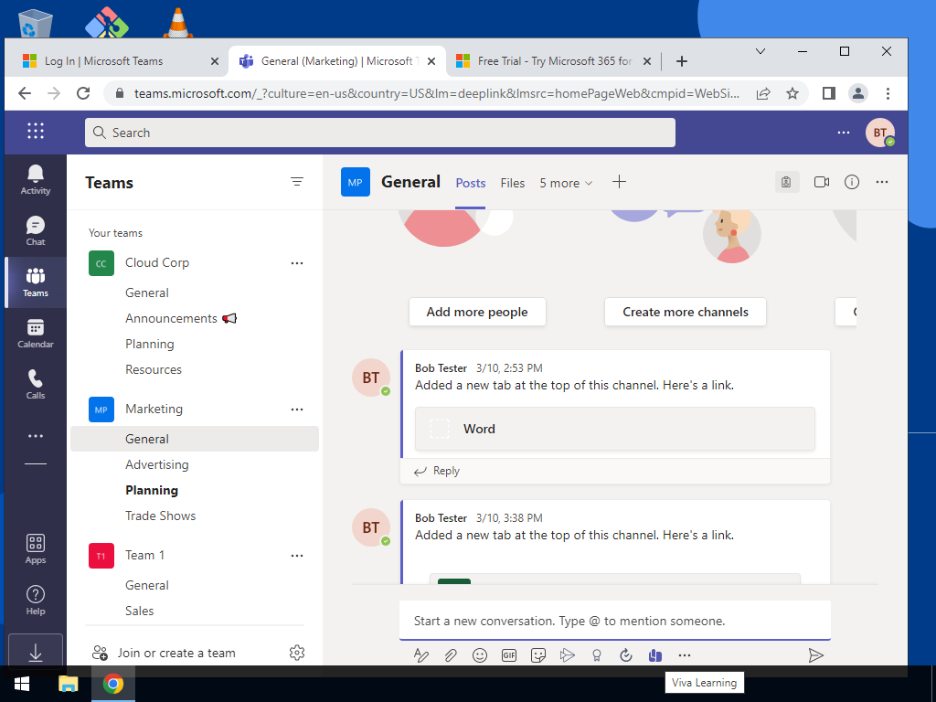Open the Chrome three-dot menu
936x702 pixels.
(x=888, y=93)
